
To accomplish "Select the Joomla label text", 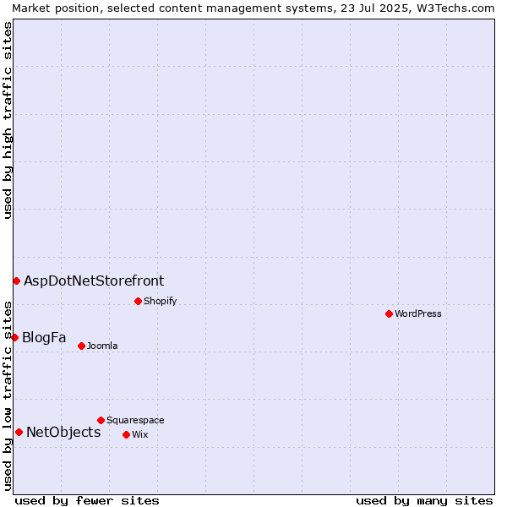I will click(x=102, y=346).
